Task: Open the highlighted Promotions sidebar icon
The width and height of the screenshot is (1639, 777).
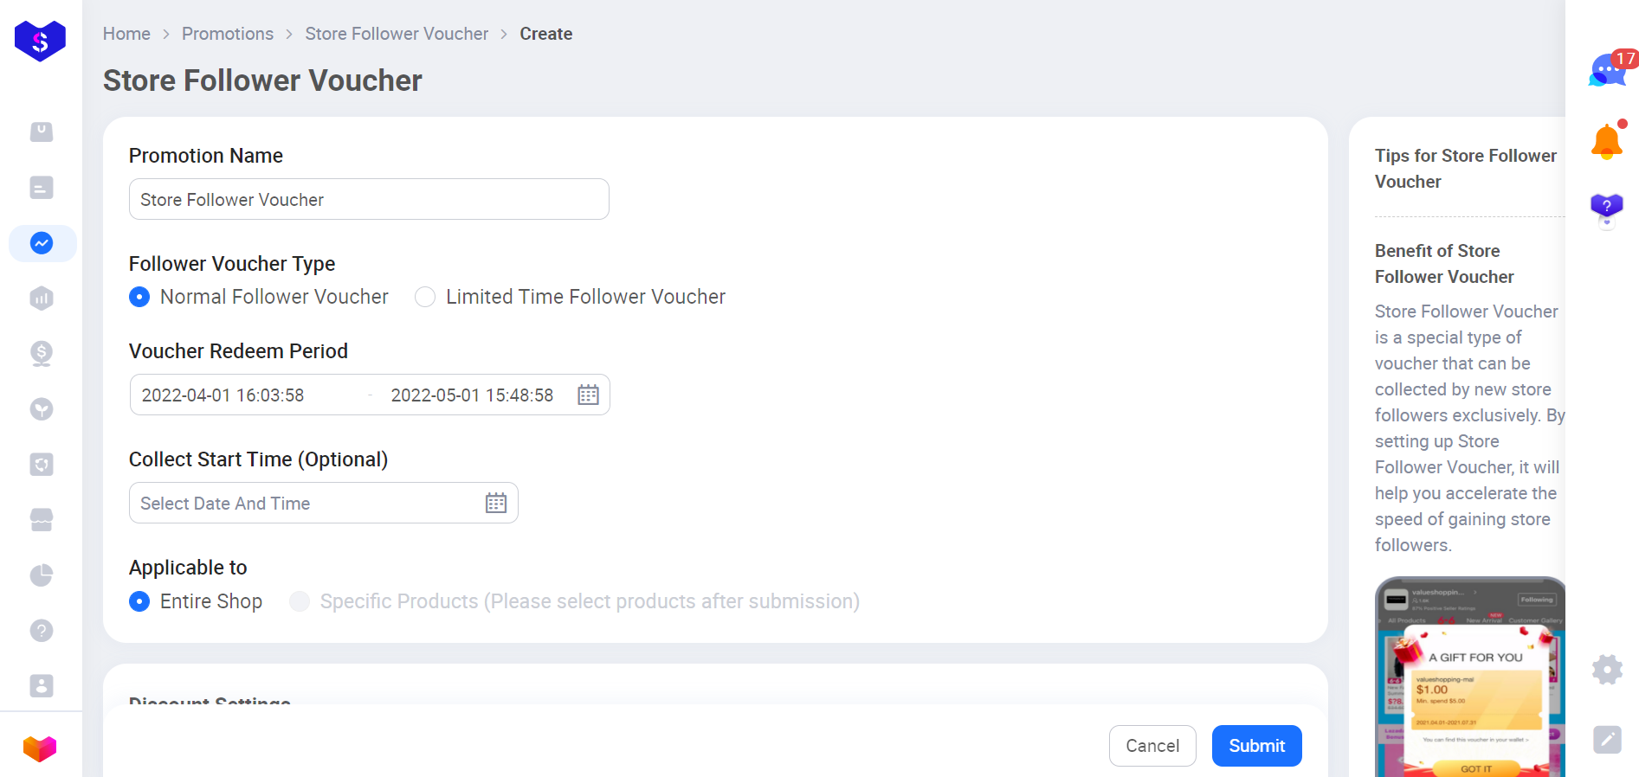Action: tap(42, 243)
